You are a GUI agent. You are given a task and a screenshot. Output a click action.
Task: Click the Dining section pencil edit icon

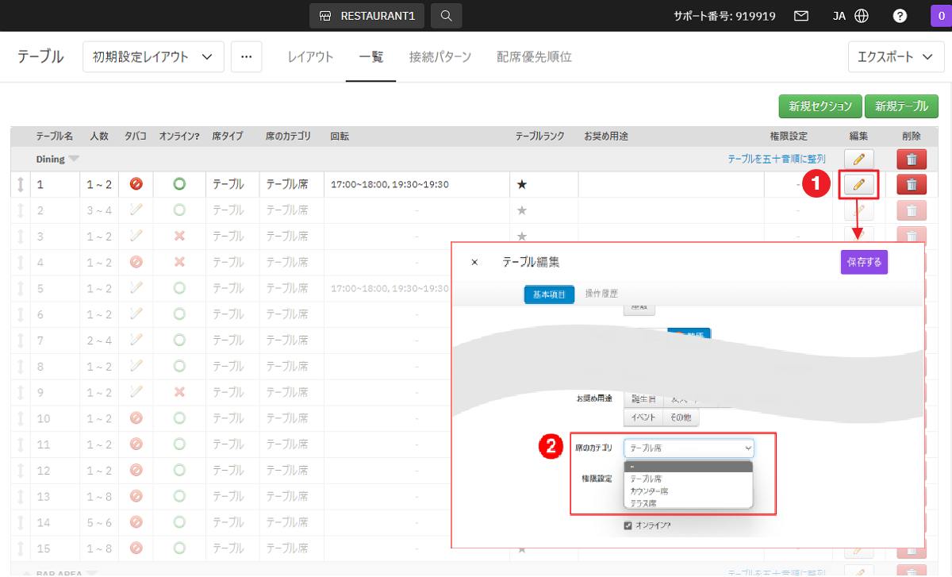tap(858, 160)
